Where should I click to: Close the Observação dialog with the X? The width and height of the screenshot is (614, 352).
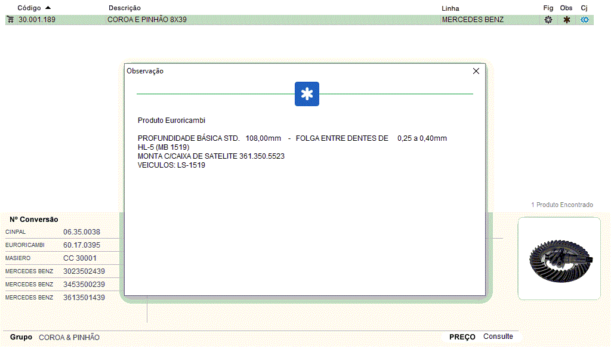point(476,71)
